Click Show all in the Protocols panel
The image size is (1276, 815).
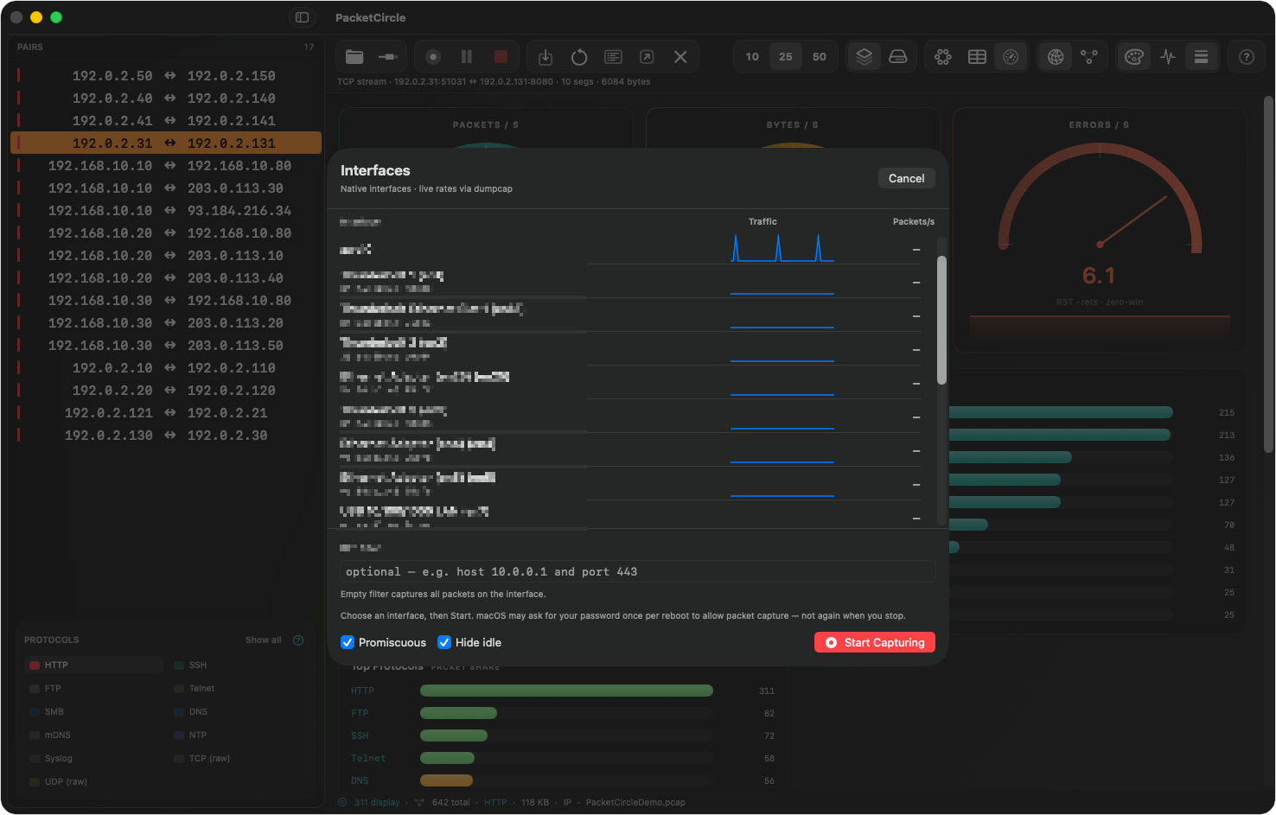click(x=263, y=640)
